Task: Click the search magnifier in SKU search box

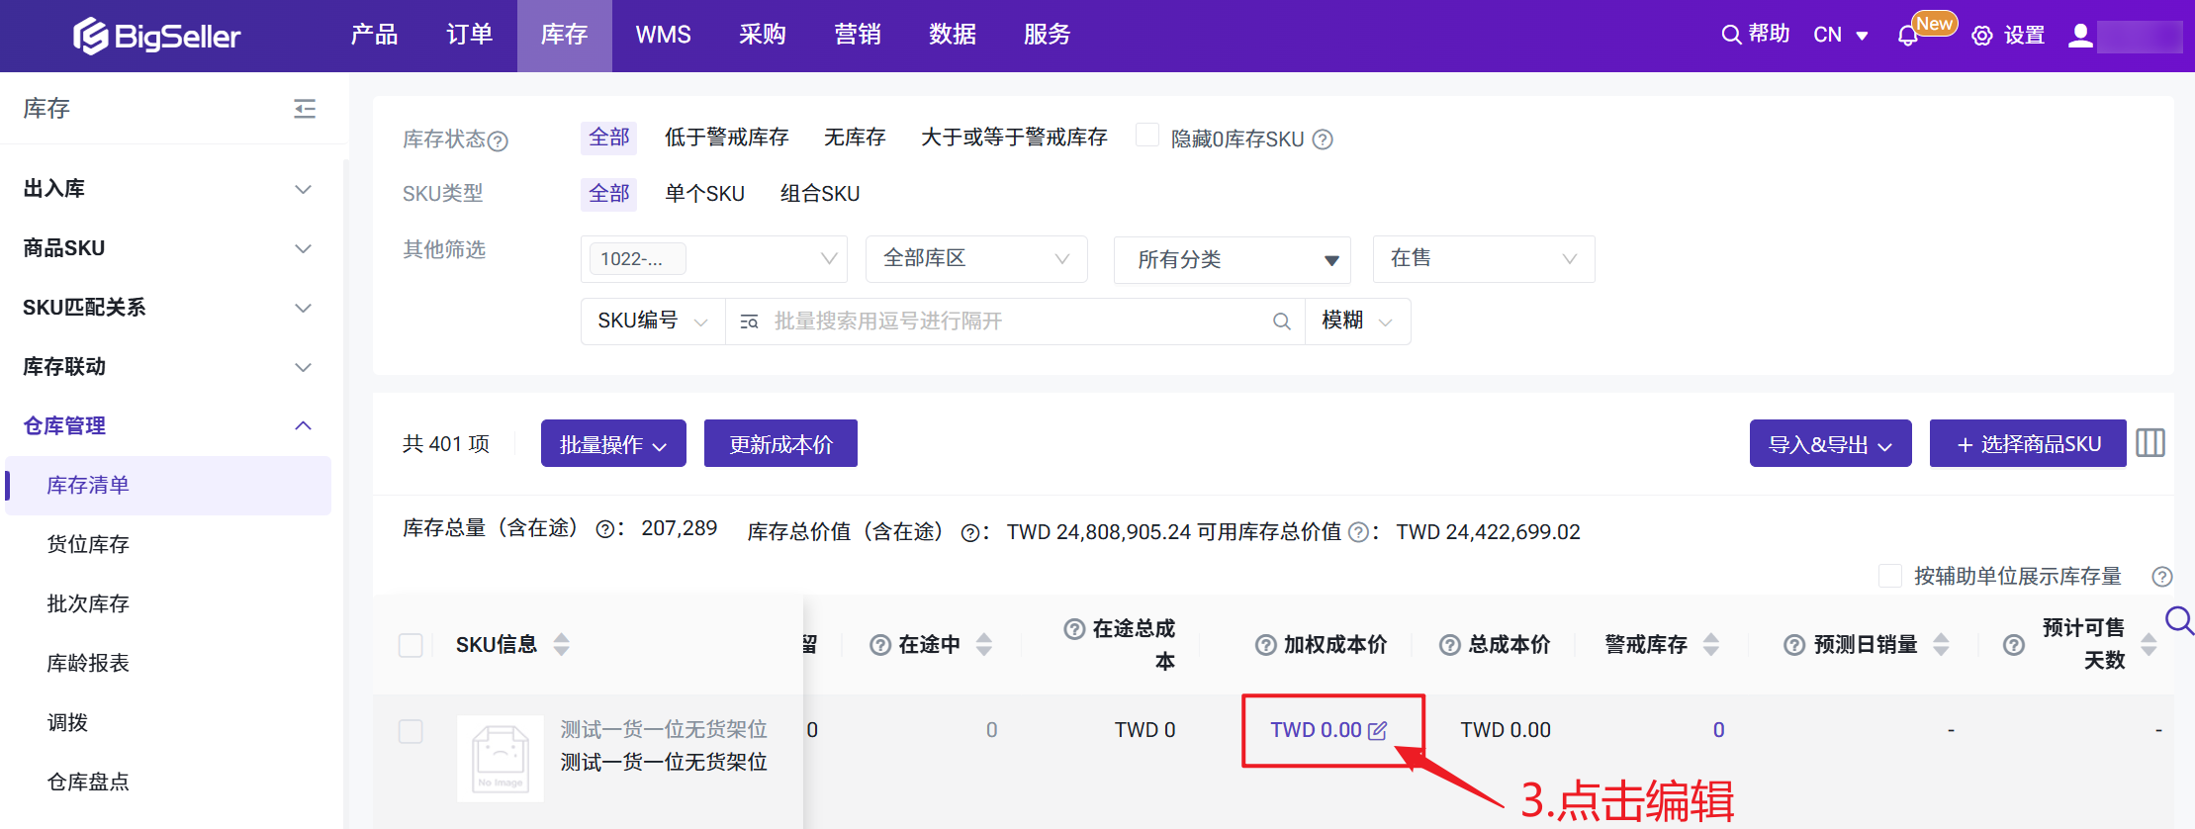Action: [1281, 322]
